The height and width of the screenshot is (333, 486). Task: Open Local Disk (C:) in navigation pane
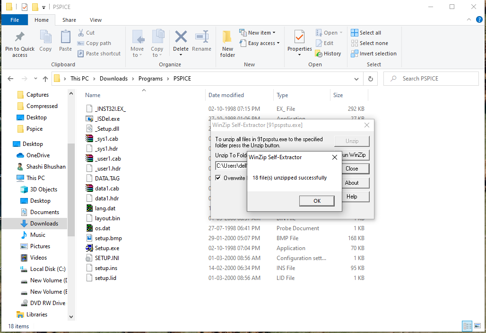(47, 269)
